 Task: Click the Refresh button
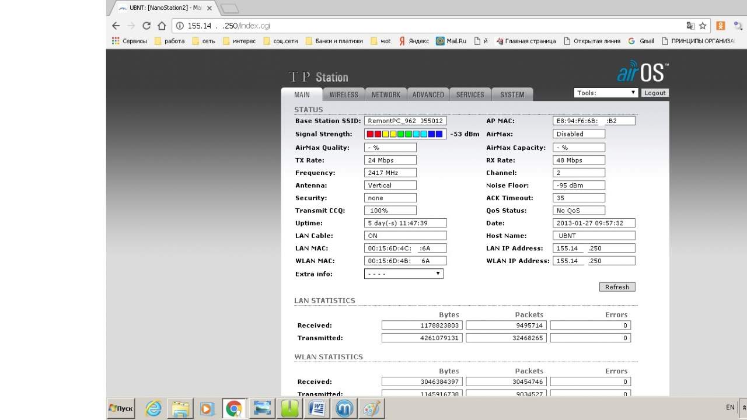617,287
